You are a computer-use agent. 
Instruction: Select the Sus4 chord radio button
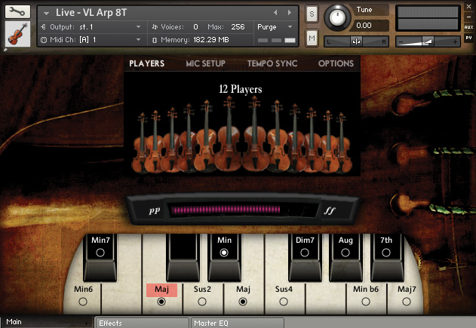click(284, 302)
